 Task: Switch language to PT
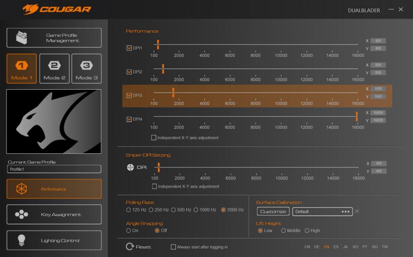click(365, 247)
